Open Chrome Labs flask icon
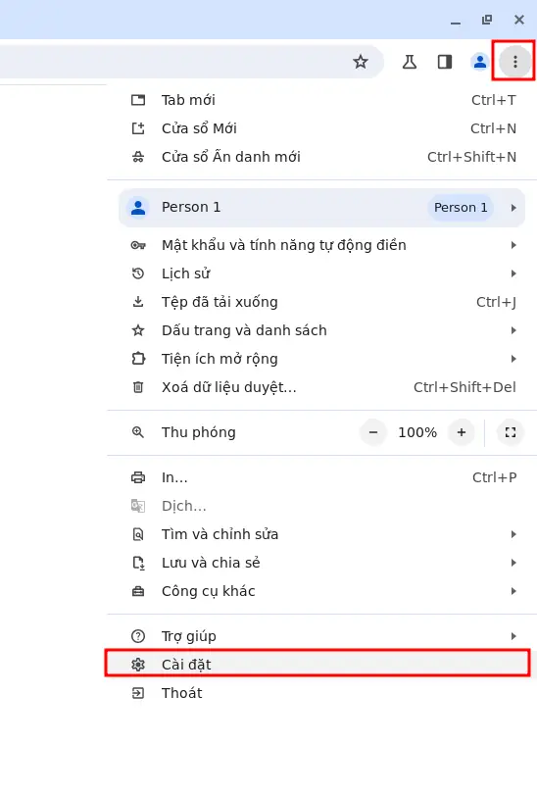This screenshot has height=794, width=537. [409, 62]
